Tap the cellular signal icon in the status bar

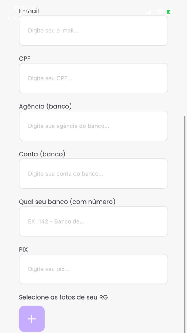149,12
